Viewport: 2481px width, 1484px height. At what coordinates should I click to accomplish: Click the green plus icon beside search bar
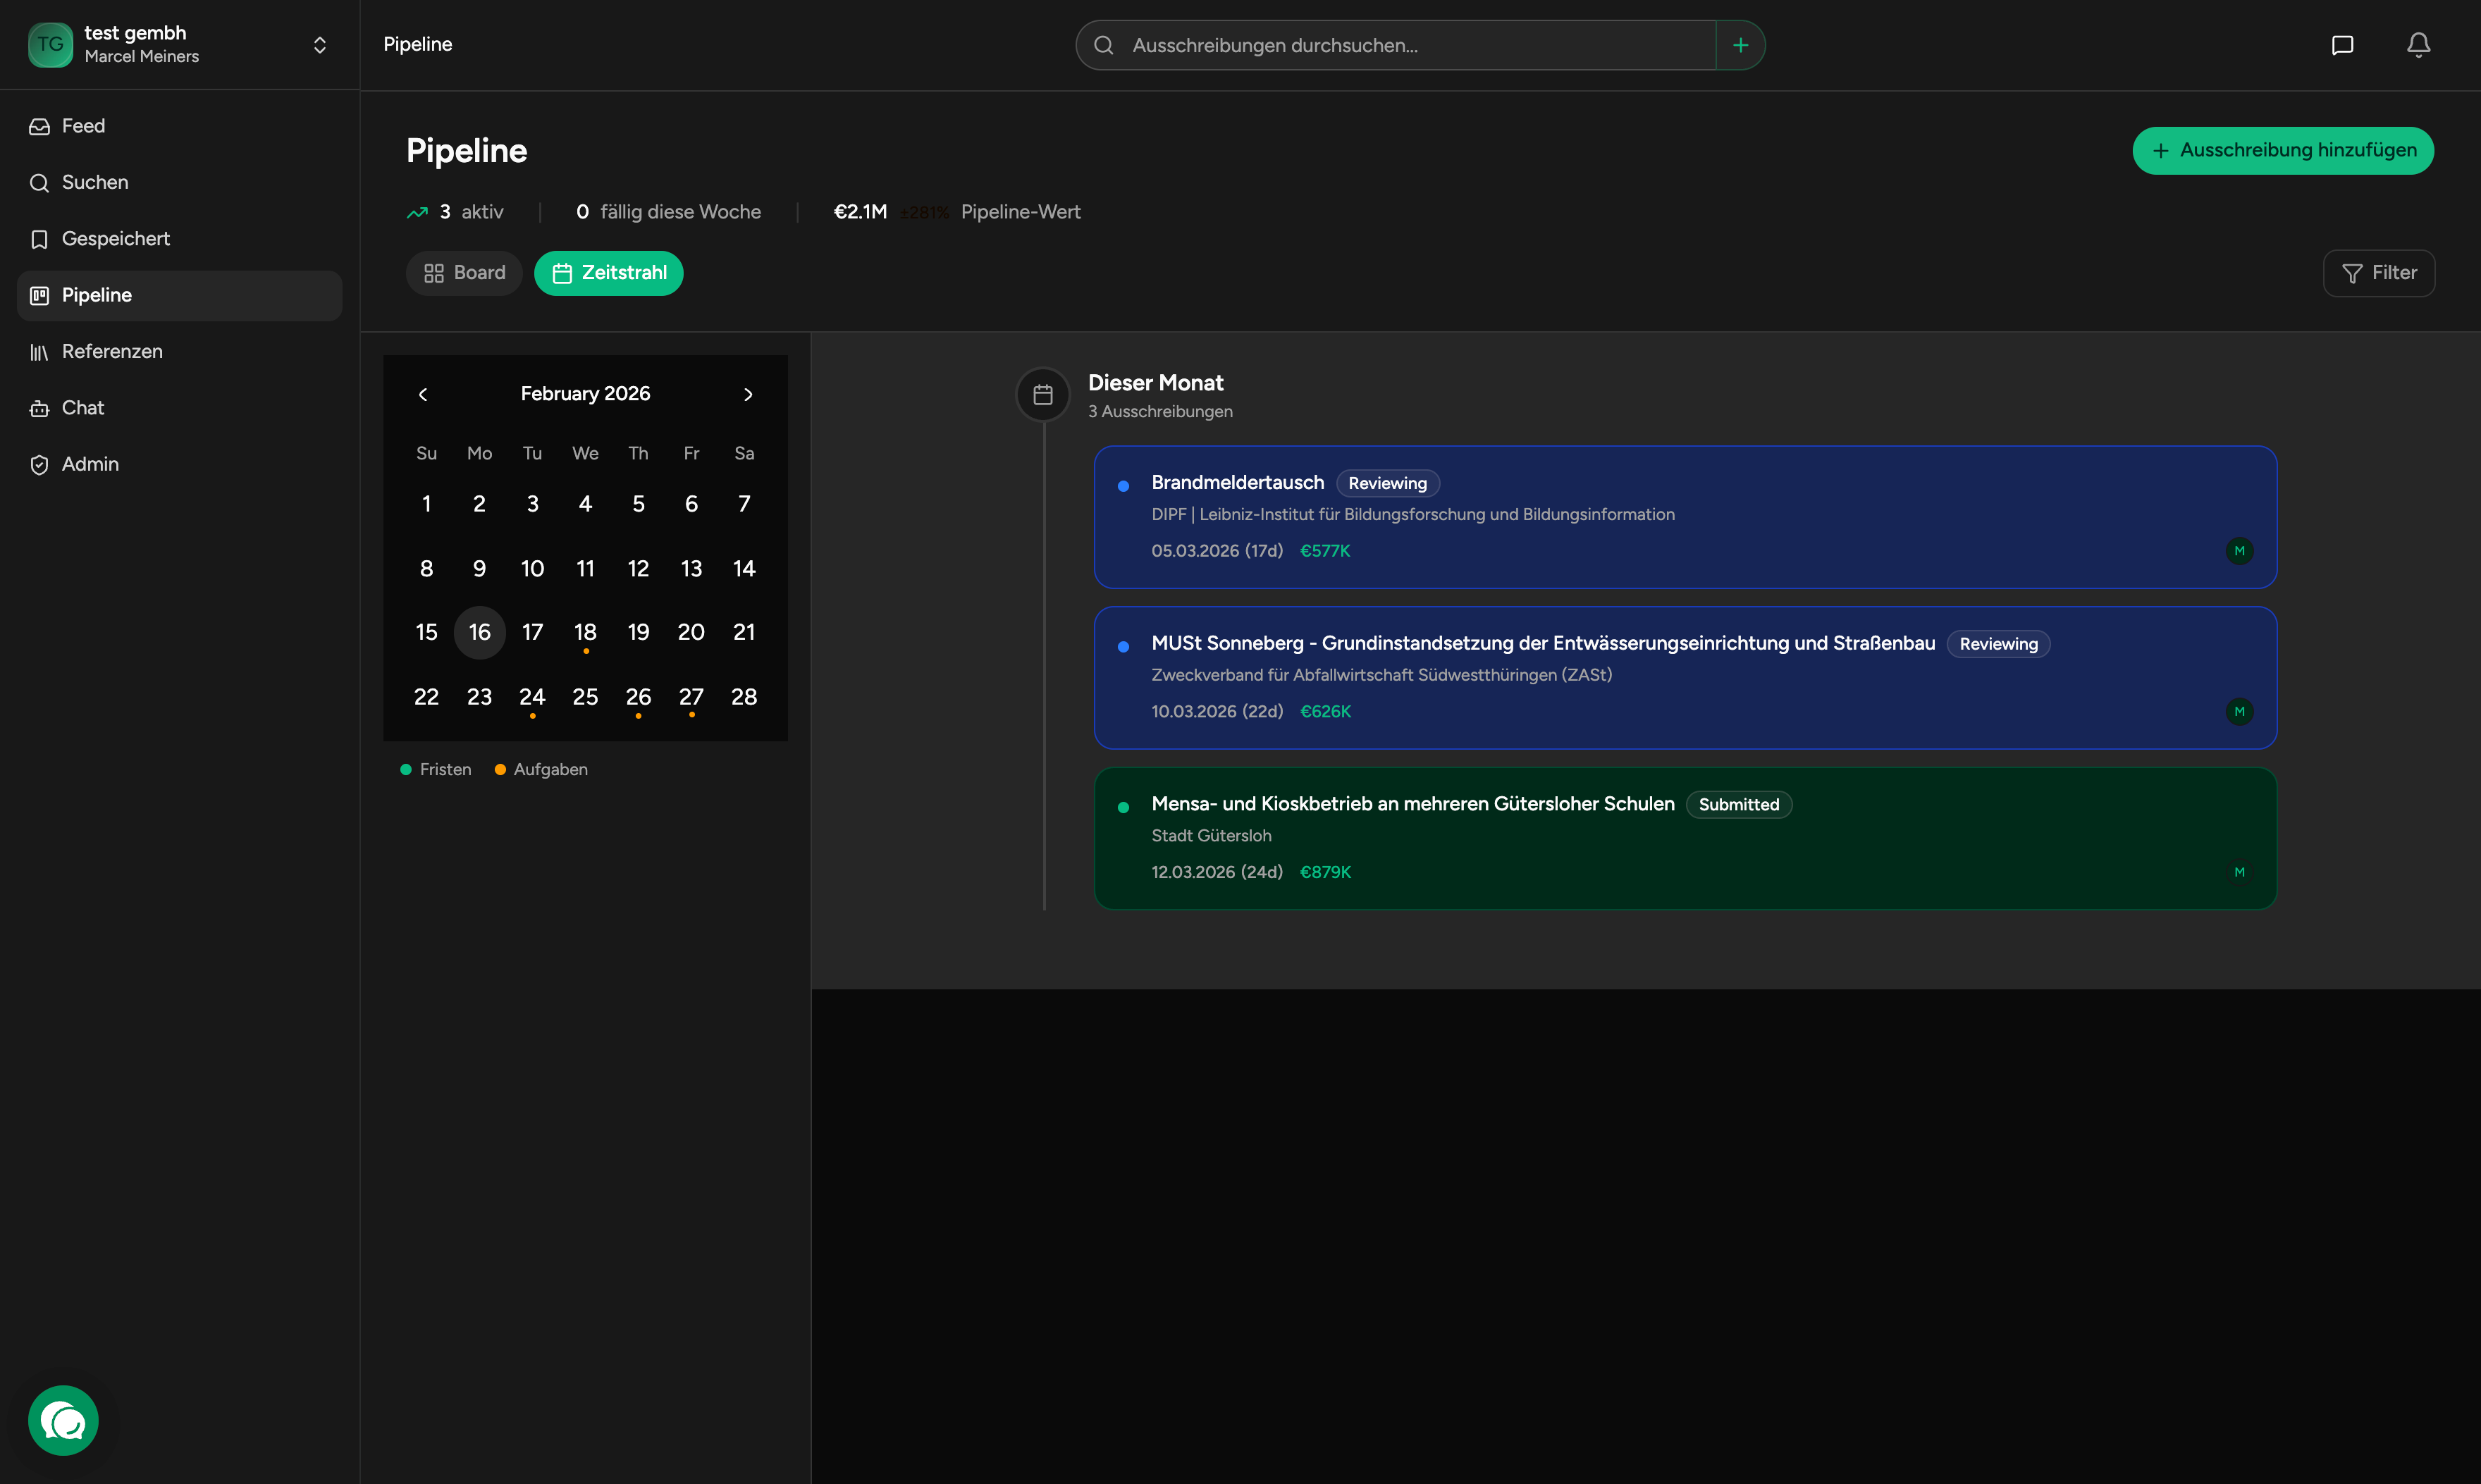click(1740, 45)
